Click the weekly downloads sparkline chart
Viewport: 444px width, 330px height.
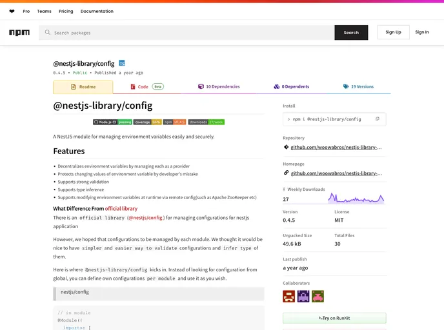point(356,199)
